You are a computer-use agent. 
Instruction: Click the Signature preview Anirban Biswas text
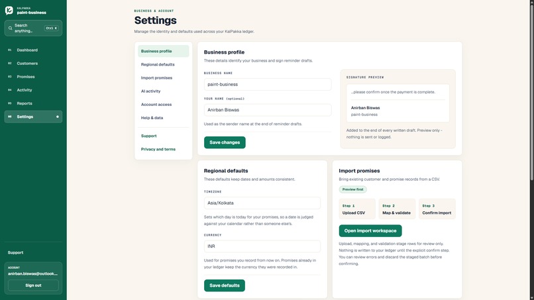pyautogui.click(x=366, y=108)
